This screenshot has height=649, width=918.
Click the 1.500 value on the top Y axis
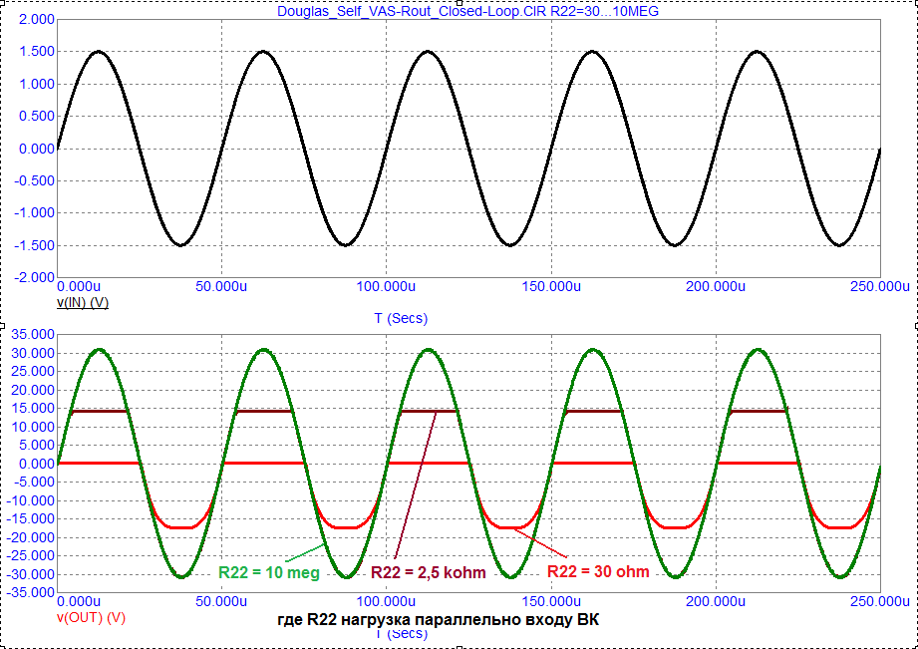(36, 52)
